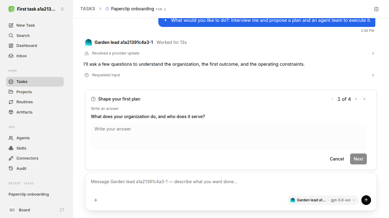Screen dimensions: 389x218
Task: Click the flag icon beside Board
Action: click(x=62, y=210)
